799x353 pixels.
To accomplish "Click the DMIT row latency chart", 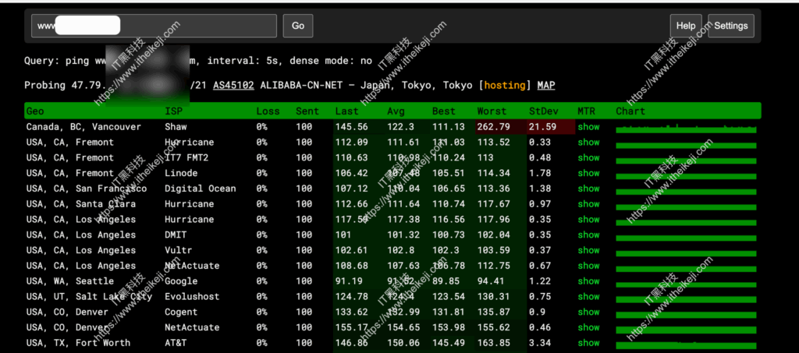I will pos(687,238).
